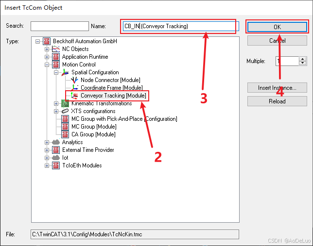
Task: Confirm with the OK button
Action: [277, 27]
